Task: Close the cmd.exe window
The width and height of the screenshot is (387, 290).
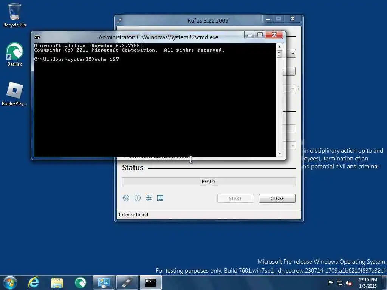Action: tap(274, 35)
